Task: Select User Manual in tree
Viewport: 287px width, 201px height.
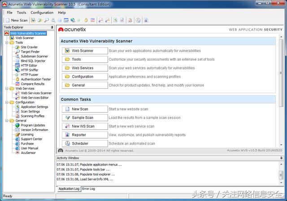Action: [x=30, y=148]
